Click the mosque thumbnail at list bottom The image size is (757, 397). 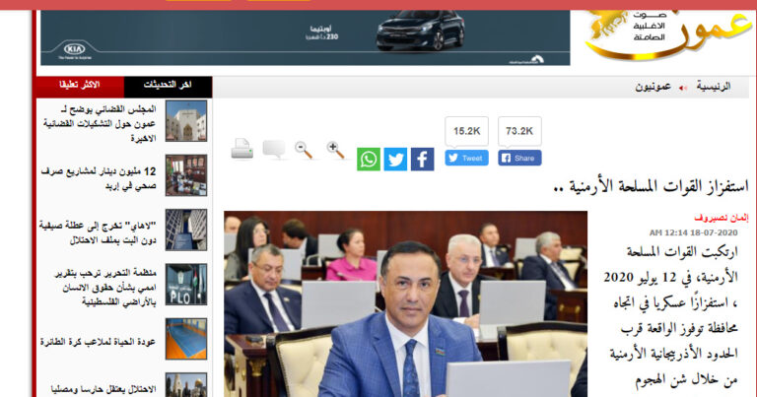186,385
